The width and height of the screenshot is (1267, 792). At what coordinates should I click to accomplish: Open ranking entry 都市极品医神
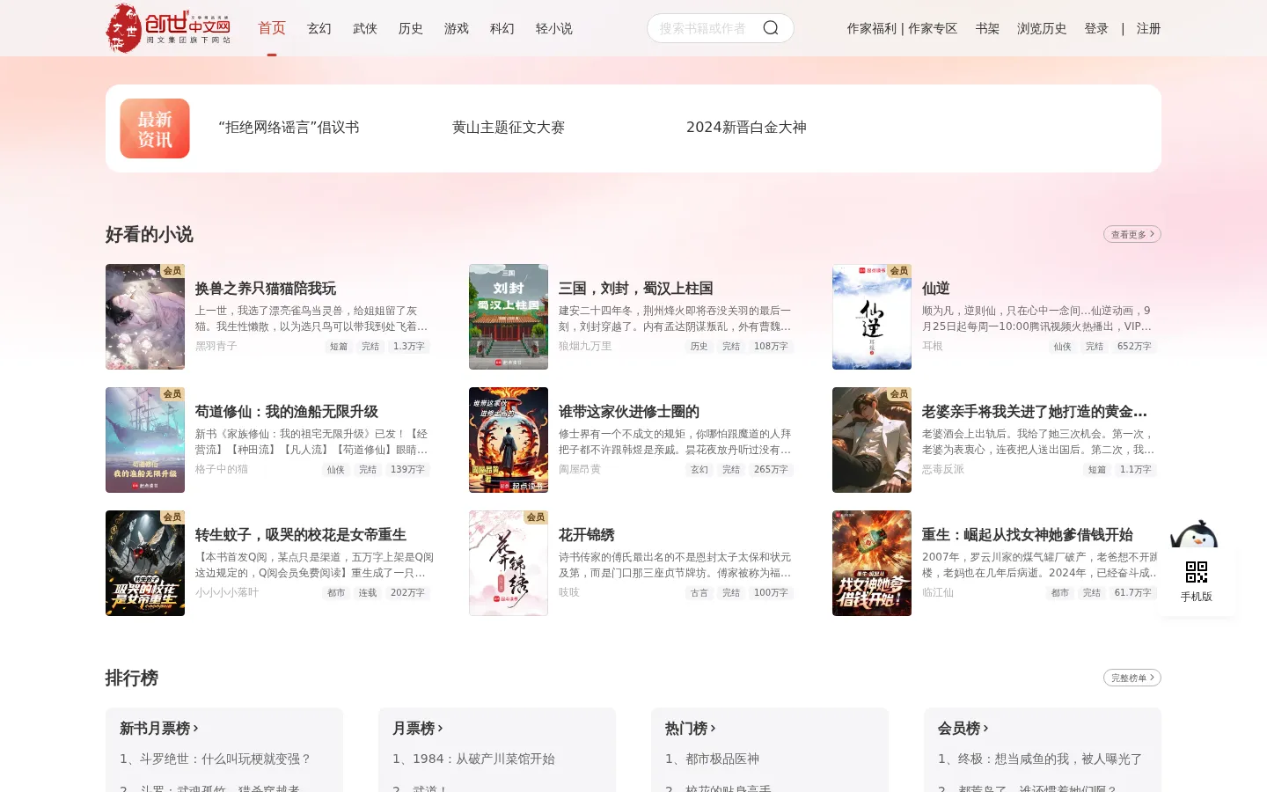pos(713,759)
